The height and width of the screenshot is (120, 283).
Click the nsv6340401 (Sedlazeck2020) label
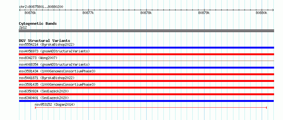click(x=44, y=98)
